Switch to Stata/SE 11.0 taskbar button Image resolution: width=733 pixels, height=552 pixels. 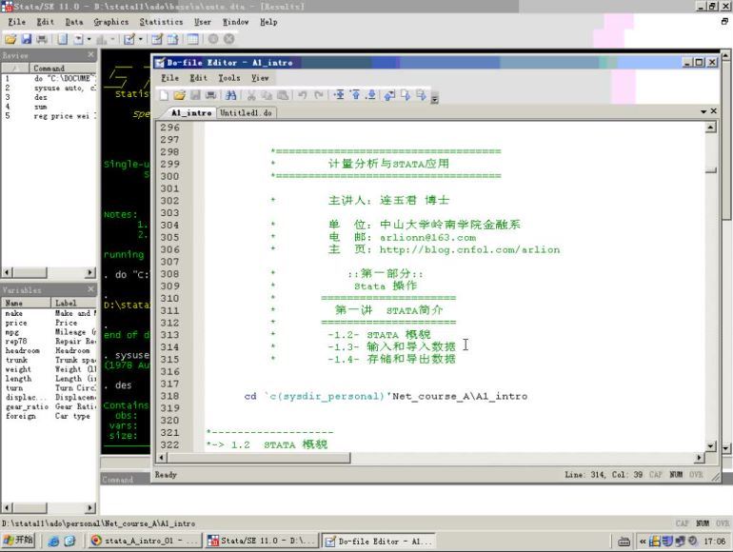(x=261, y=541)
